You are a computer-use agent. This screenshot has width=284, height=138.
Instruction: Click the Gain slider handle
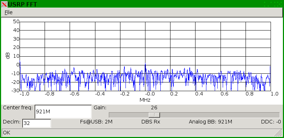154,115
